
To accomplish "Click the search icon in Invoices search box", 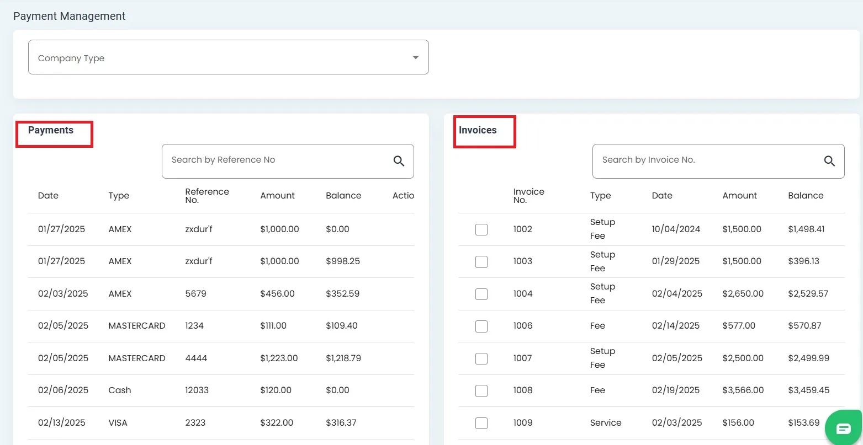I will [x=829, y=161].
